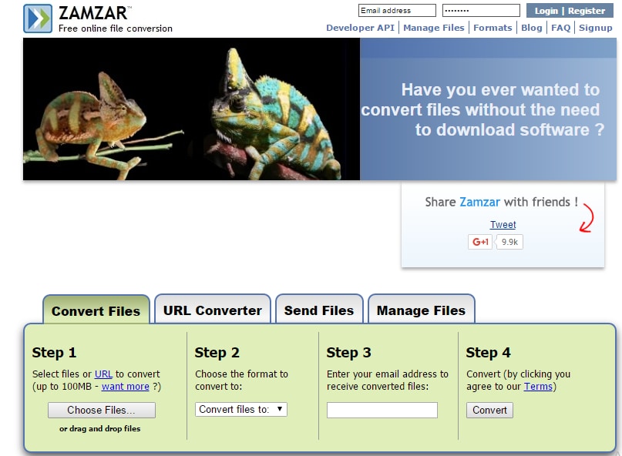Viewport: 622px width, 456px height.
Task: Open the Terms link in Step 4
Action: (538, 386)
